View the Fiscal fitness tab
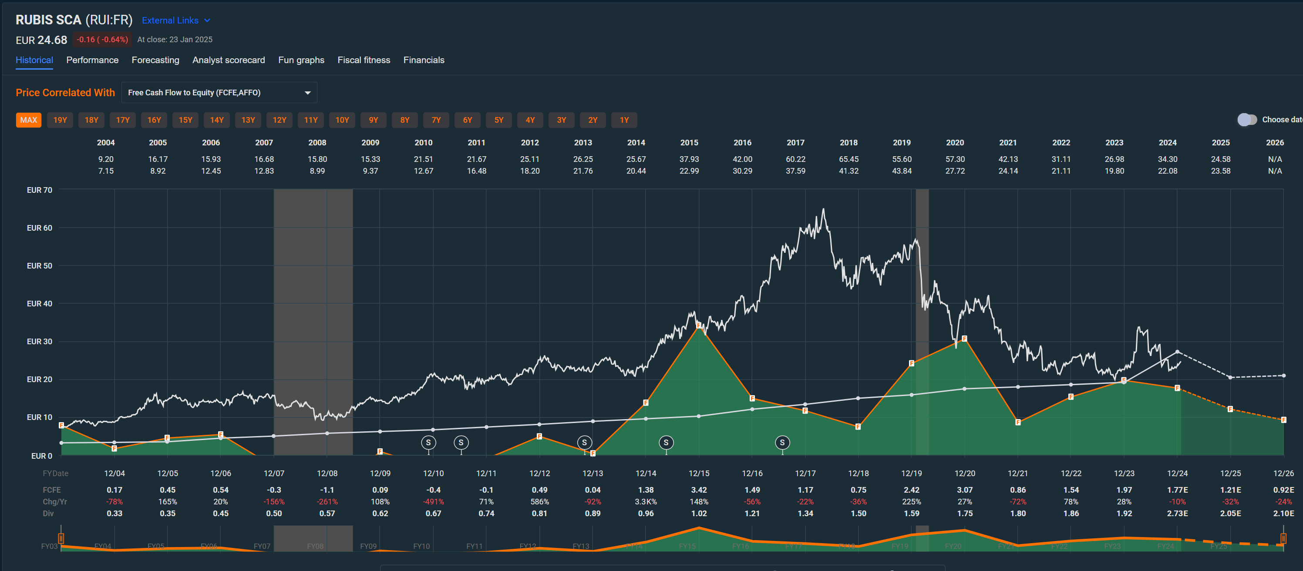The height and width of the screenshot is (571, 1303). tap(364, 60)
